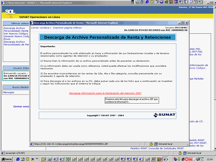
Task: Expand the quick launch overflow chevron
Action: [37, 159]
